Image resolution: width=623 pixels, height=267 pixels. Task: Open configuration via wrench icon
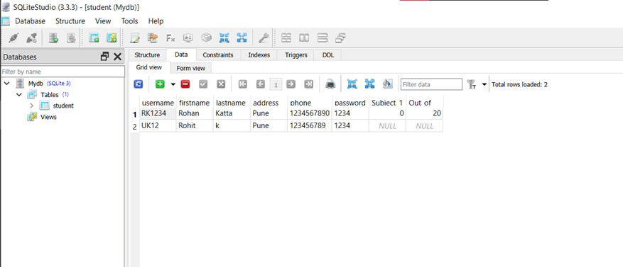264,38
